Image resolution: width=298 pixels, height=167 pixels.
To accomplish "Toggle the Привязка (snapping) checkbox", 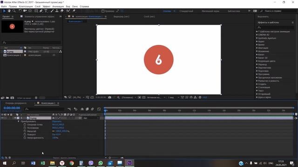I will pos(103,11).
